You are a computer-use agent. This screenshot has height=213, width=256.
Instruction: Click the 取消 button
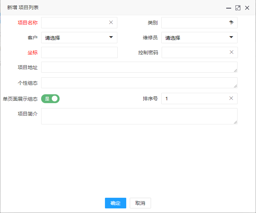pos(140,203)
